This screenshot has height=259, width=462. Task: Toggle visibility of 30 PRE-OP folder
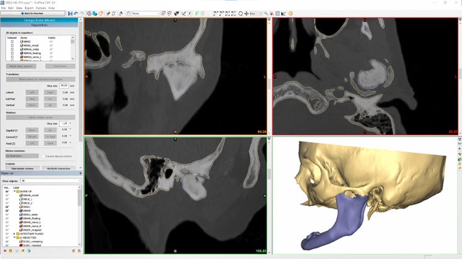coord(7,192)
